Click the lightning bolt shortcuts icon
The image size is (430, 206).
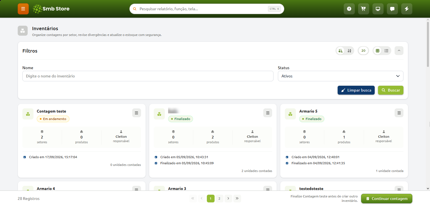(x=407, y=9)
